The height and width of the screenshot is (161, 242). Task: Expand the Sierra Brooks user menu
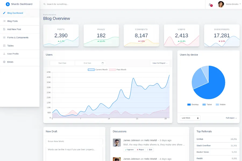[232, 4]
